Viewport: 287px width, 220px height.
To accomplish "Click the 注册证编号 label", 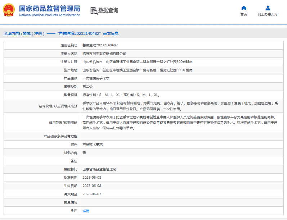I will 69,45.
